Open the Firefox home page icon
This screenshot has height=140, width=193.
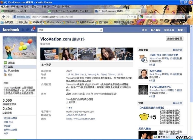(x=189, y=17)
